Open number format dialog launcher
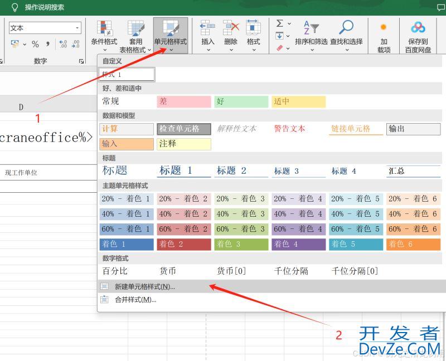 81,61
